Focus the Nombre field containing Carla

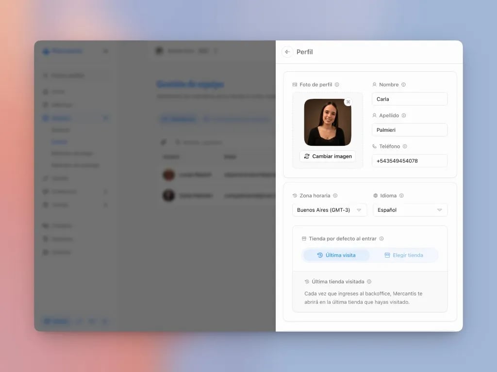tap(410, 99)
